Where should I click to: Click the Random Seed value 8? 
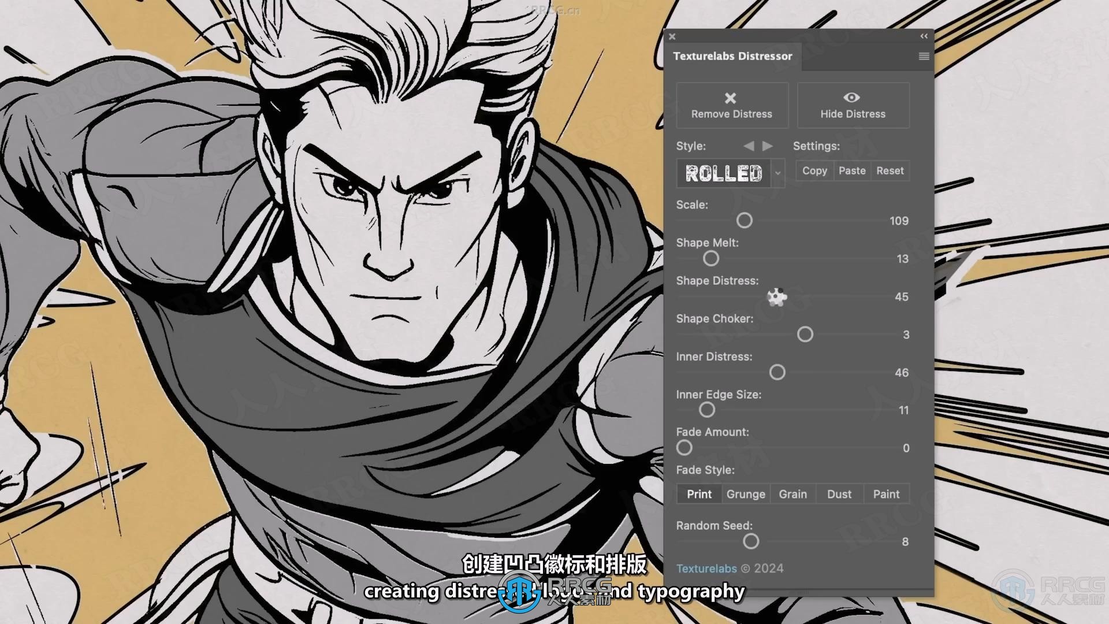pos(905,542)
